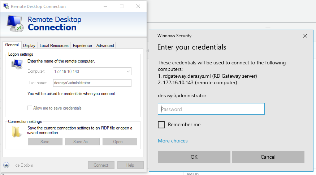Click the Connection settings folder icon
Image resolution: width=316 pixels, height=175 pixels.
click(16, 132)
